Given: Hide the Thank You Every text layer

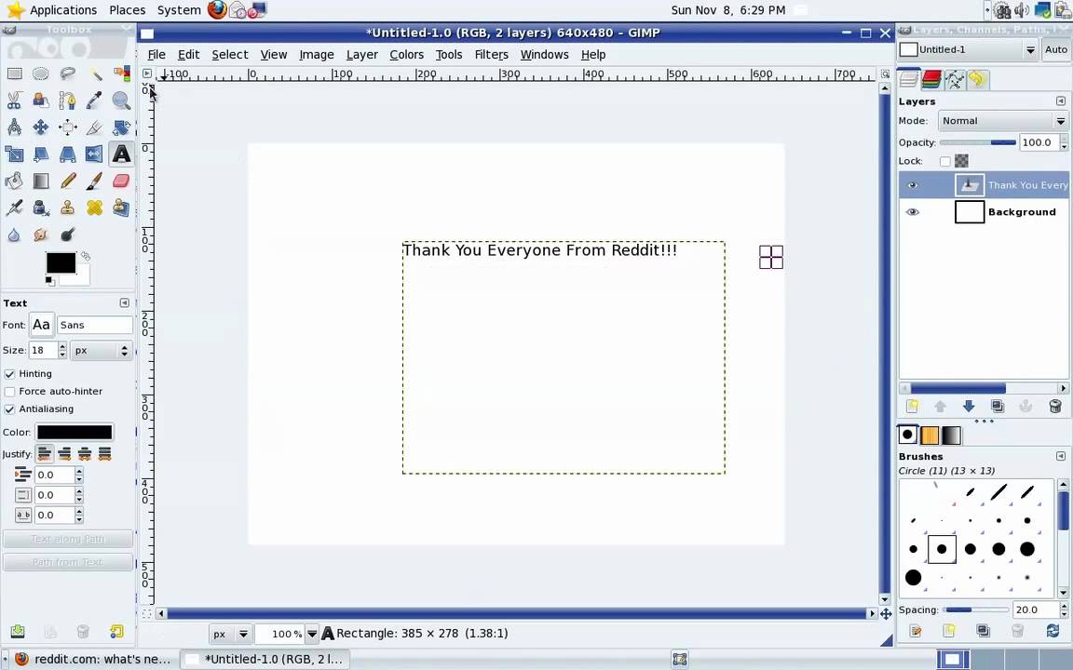Looking at the screenshot, I should 912,185.
